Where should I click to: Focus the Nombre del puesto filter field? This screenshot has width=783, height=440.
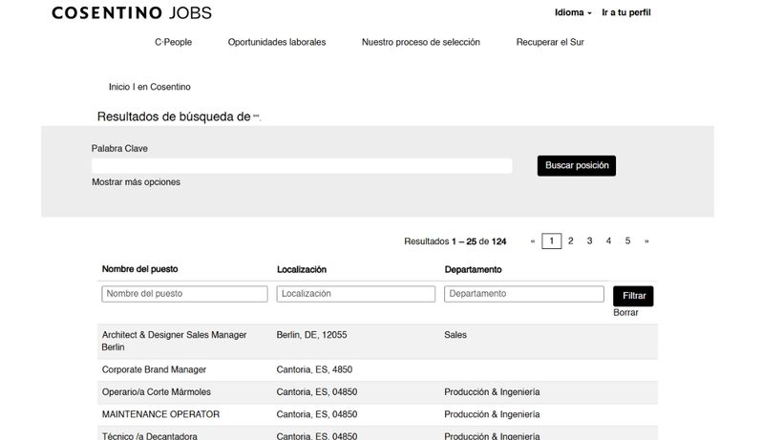pos(184,294)
